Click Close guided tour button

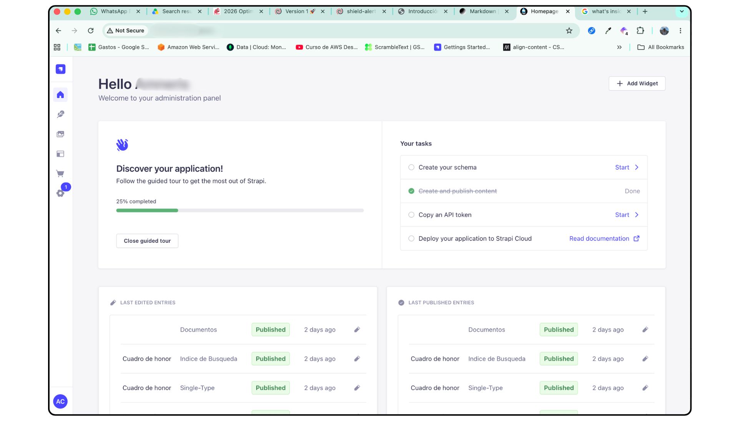147,241
